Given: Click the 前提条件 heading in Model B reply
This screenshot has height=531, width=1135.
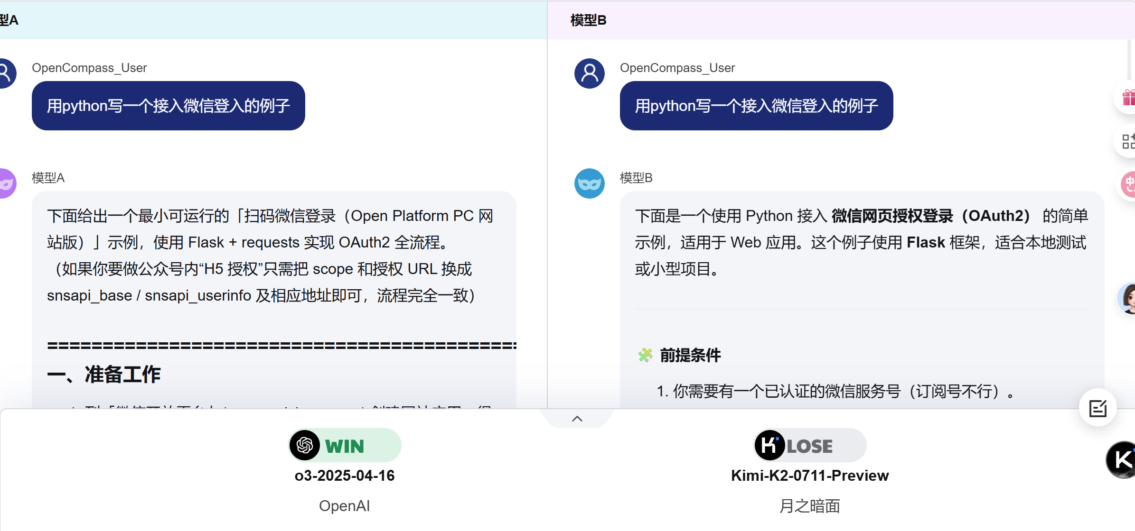Looking at the screenshot, I should tap(691, 355).
